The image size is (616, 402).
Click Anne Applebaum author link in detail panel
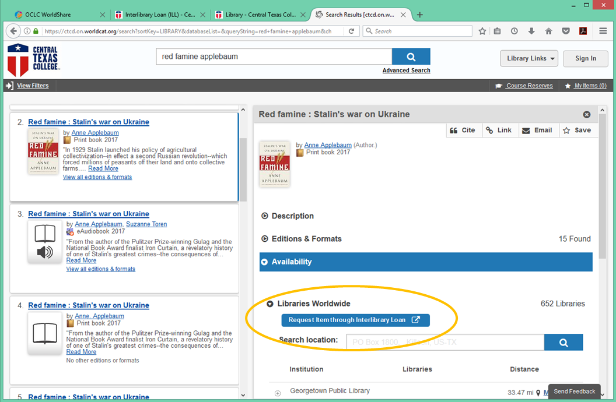click(328, 145)
